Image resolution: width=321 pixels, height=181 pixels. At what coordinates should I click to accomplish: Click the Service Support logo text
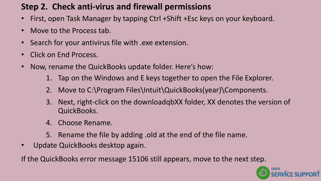[295, 174]
